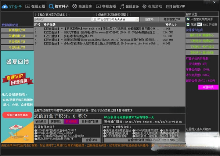Image resolution: width=220 pixels, height=156 pixels.
Task: Click 下载选中-视频格式 button
Action: pyautogui.click(x=202, y=41)
